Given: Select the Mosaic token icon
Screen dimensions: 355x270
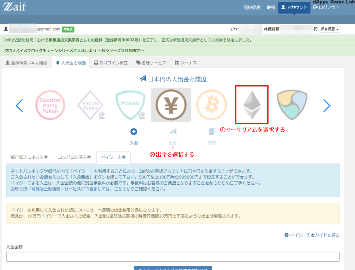Looking at the screenshot, I should coord(130,105).
